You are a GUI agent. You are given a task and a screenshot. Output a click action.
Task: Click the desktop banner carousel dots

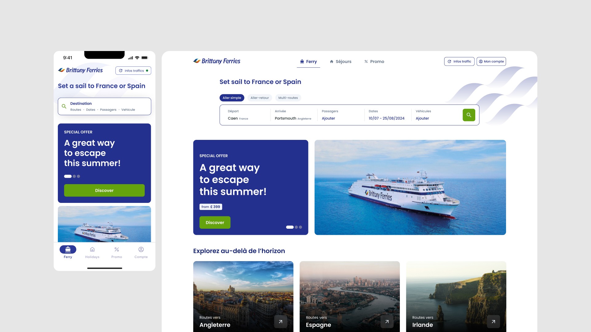tap(294, 227)
